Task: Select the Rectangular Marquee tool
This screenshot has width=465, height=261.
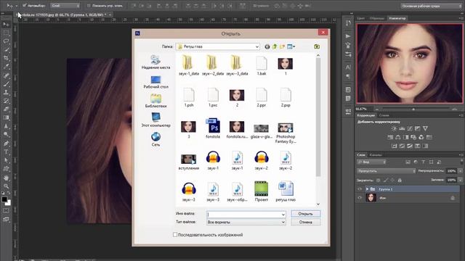Action: pos(6,33)
